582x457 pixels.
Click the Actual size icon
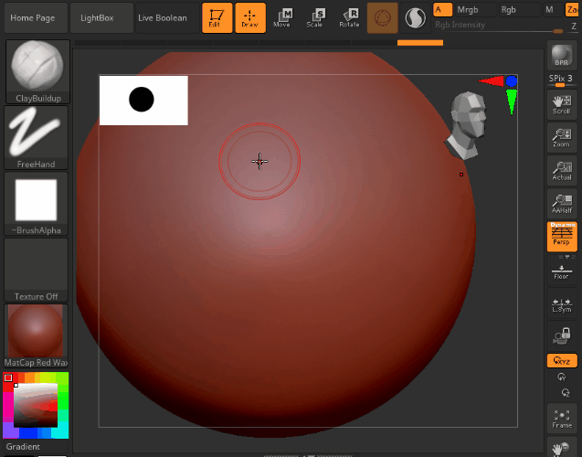562,170
